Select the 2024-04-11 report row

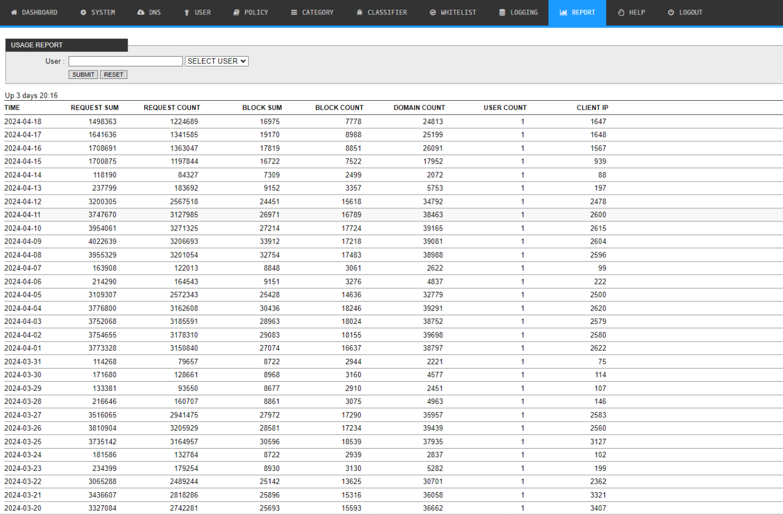[x=23, y=215]
